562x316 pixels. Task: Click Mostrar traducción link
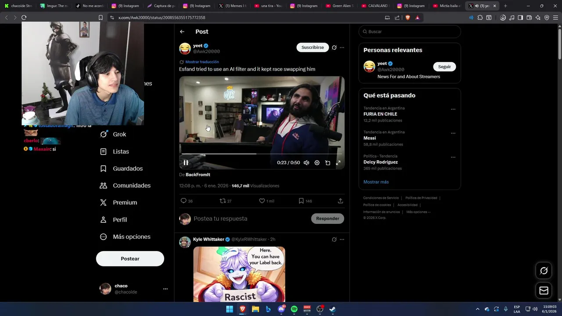202,62
